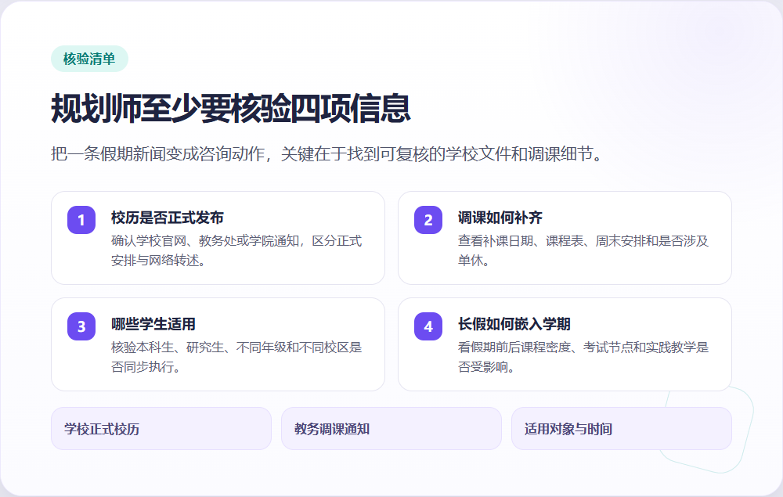Click the subtitle starting 把一条假期新闻变成咨询动作
Viewport: 783px width, 497px height.
[x=328, y=153]
